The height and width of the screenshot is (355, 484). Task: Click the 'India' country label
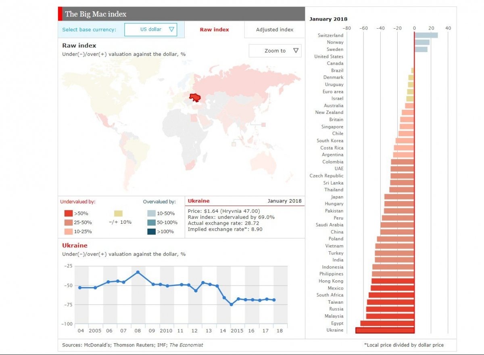[338, 260]
